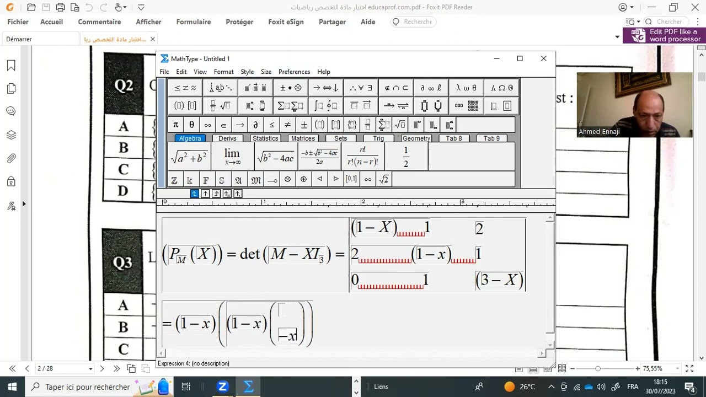Open matrix templates palette
The width and height of the screenshot is (706, 397).
tap(467, 106)
